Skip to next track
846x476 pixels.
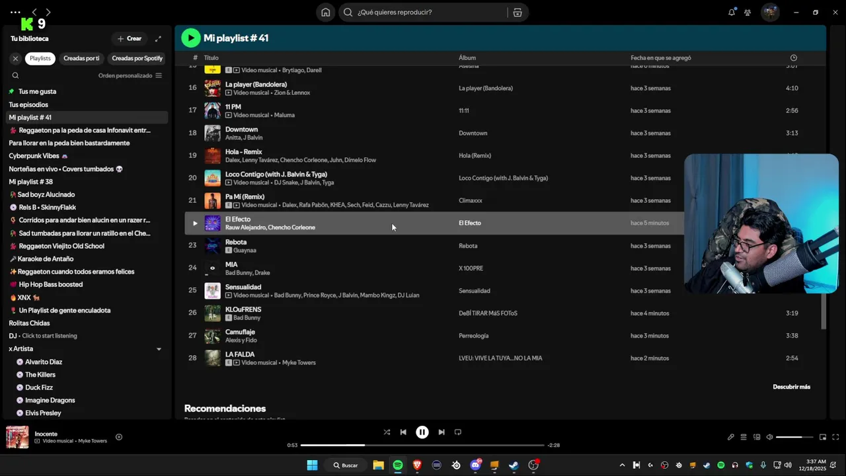click(442, 432)
